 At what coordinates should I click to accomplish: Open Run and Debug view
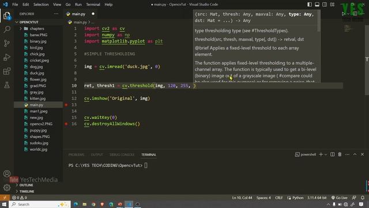pos(7,57)
